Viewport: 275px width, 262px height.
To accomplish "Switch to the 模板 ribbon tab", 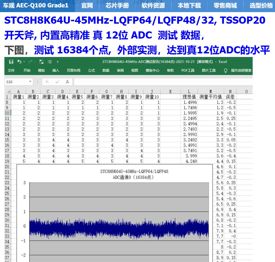I will tap(41, 70).
